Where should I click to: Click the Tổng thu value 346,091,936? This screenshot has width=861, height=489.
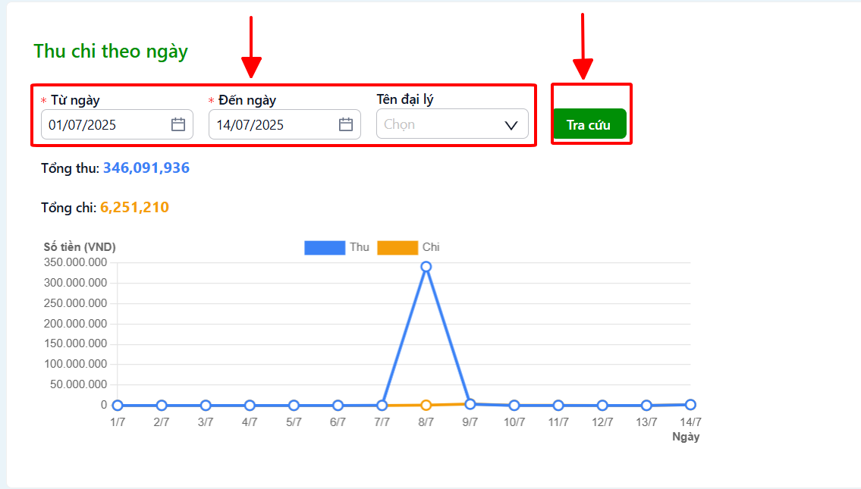[x=146, y=168]
